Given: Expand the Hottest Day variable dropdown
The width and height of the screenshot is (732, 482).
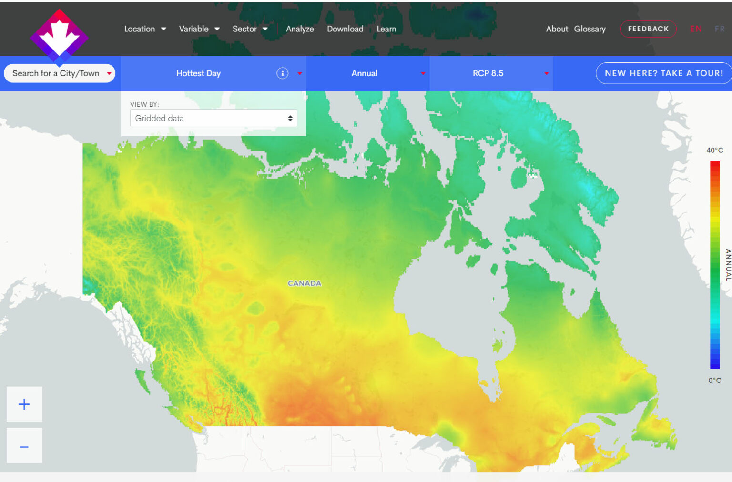Looking at the screenshot, I should coord(300,73).
